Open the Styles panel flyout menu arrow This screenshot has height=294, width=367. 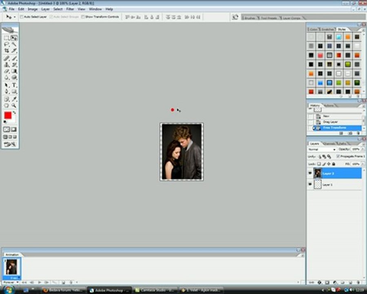click(363, 30)
